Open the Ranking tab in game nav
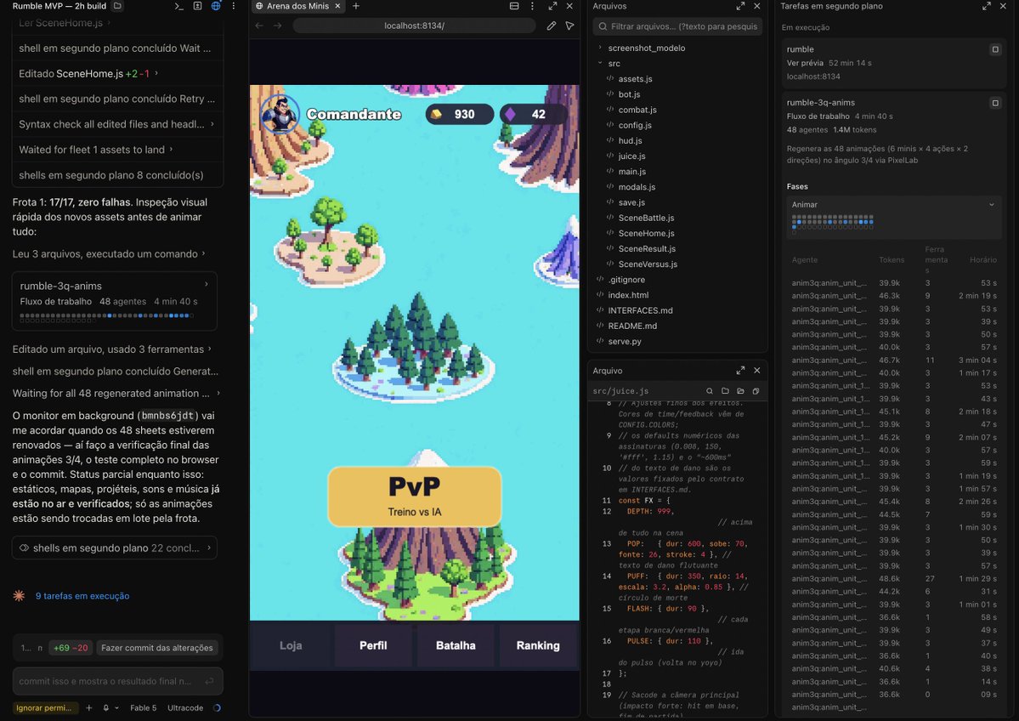 pos(538,645)
